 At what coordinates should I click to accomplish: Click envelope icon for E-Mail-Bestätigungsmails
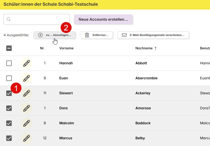124,35
